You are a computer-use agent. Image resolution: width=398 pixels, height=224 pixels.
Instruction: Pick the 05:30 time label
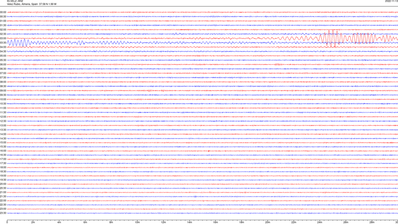pos(3,60)
